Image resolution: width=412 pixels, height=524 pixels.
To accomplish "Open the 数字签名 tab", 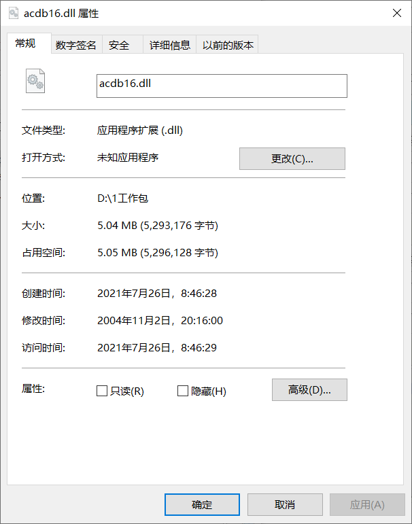I will coord(76,45).
